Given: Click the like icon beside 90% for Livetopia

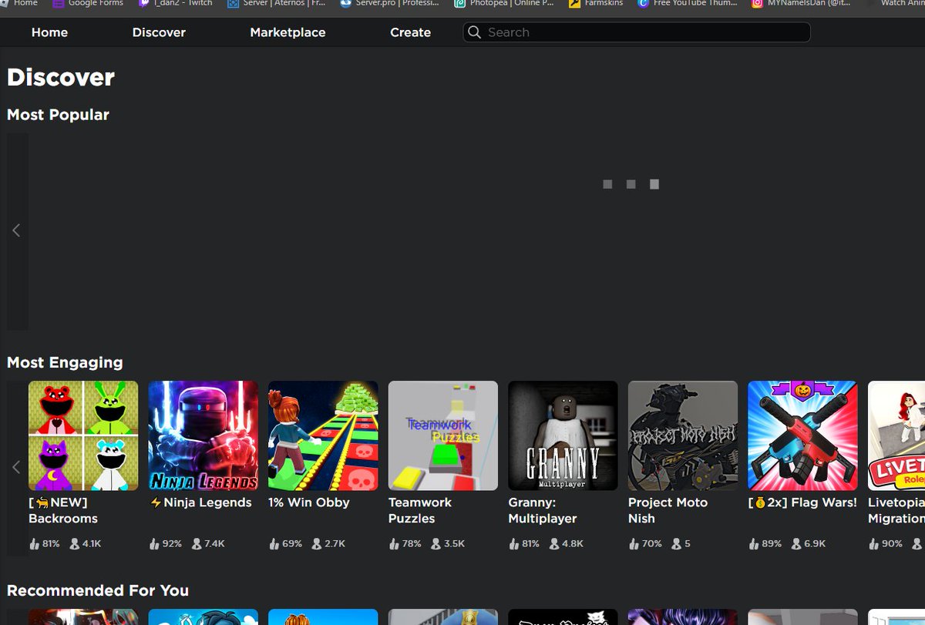Looking at the screenshot, I should (874, 544).
